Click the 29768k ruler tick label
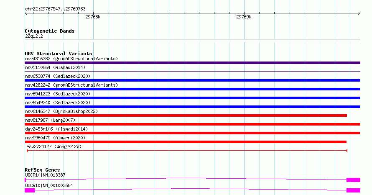 93,17
